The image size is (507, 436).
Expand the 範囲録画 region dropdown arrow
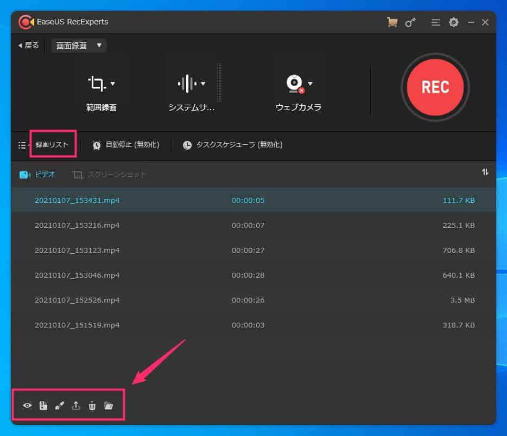pyautogui.click(x=112, y=84)
